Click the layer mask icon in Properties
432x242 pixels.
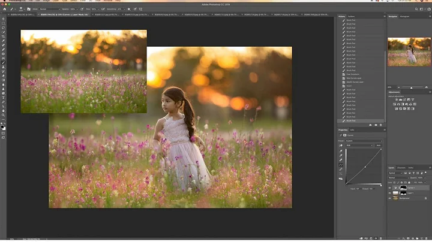pos(344,135)
